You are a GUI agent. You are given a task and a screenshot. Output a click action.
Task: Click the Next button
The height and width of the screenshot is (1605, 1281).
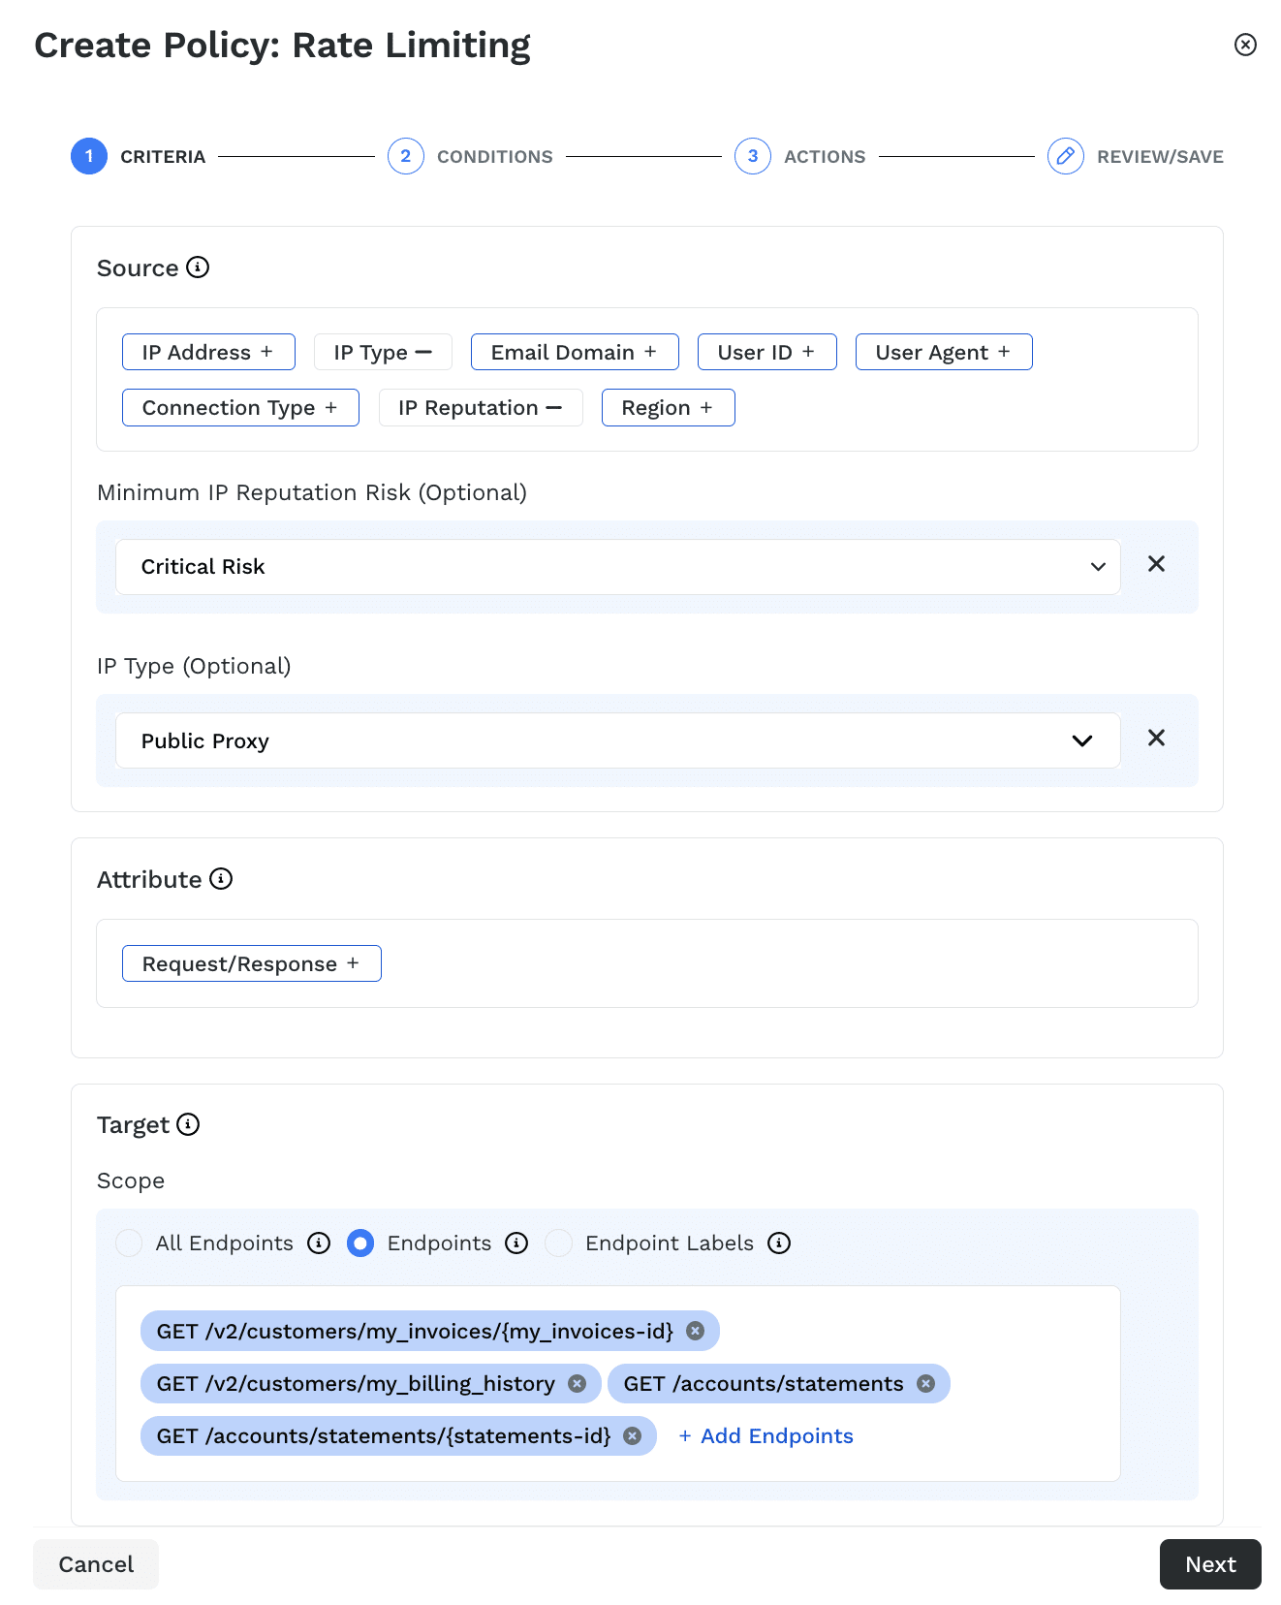[x=1209, y=1564]
